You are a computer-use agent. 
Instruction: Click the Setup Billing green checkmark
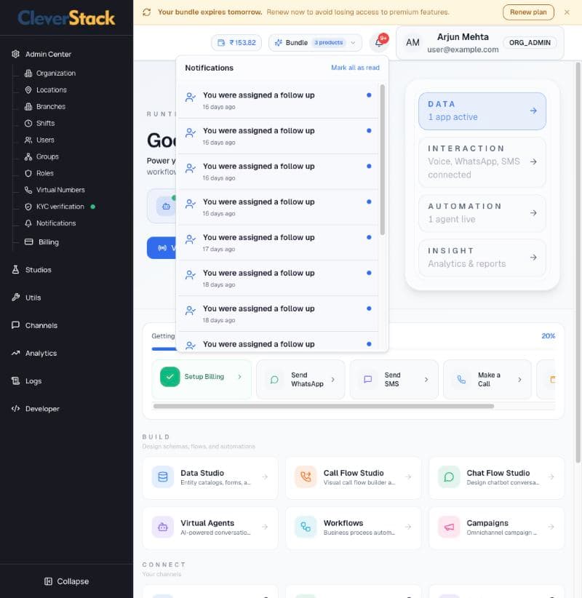click(170, 377)
